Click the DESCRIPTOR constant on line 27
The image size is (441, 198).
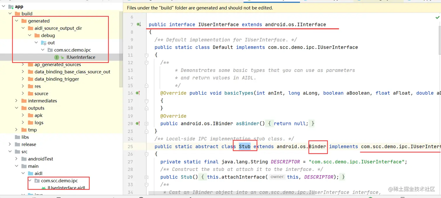[x=285, y=162]
